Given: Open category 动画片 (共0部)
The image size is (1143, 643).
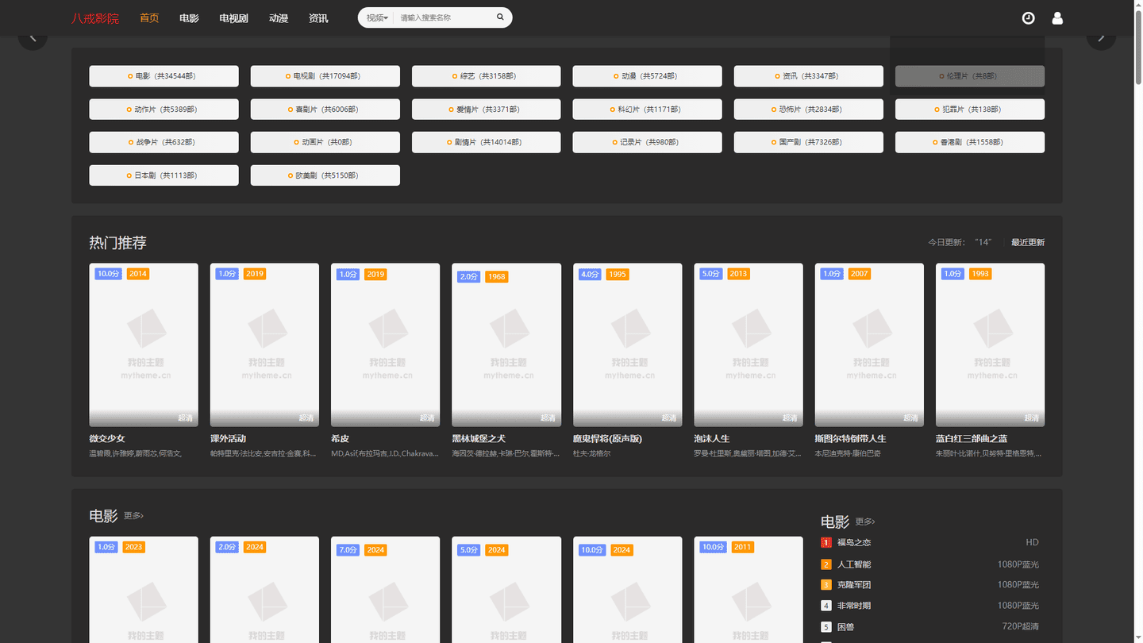Looking at the screenshot, I should tap(325, 142).
